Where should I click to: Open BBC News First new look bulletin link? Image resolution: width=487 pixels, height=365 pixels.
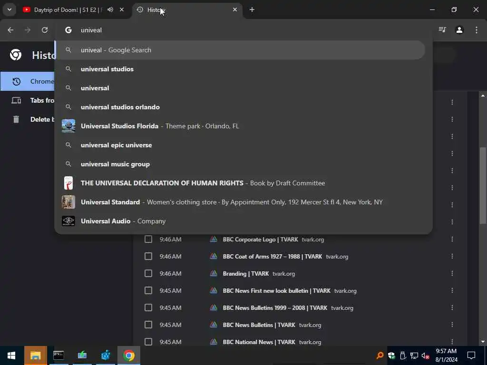(276, 290)
